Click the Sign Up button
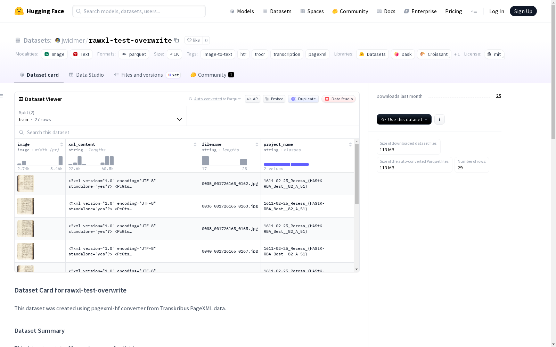The height and width of the screenshot is (347, 556). (x=523, y=11)
